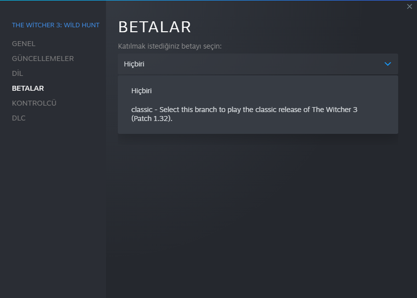Click the (Patch 1.32) text line
Viewport: 417px width, 298px height.
152,119
